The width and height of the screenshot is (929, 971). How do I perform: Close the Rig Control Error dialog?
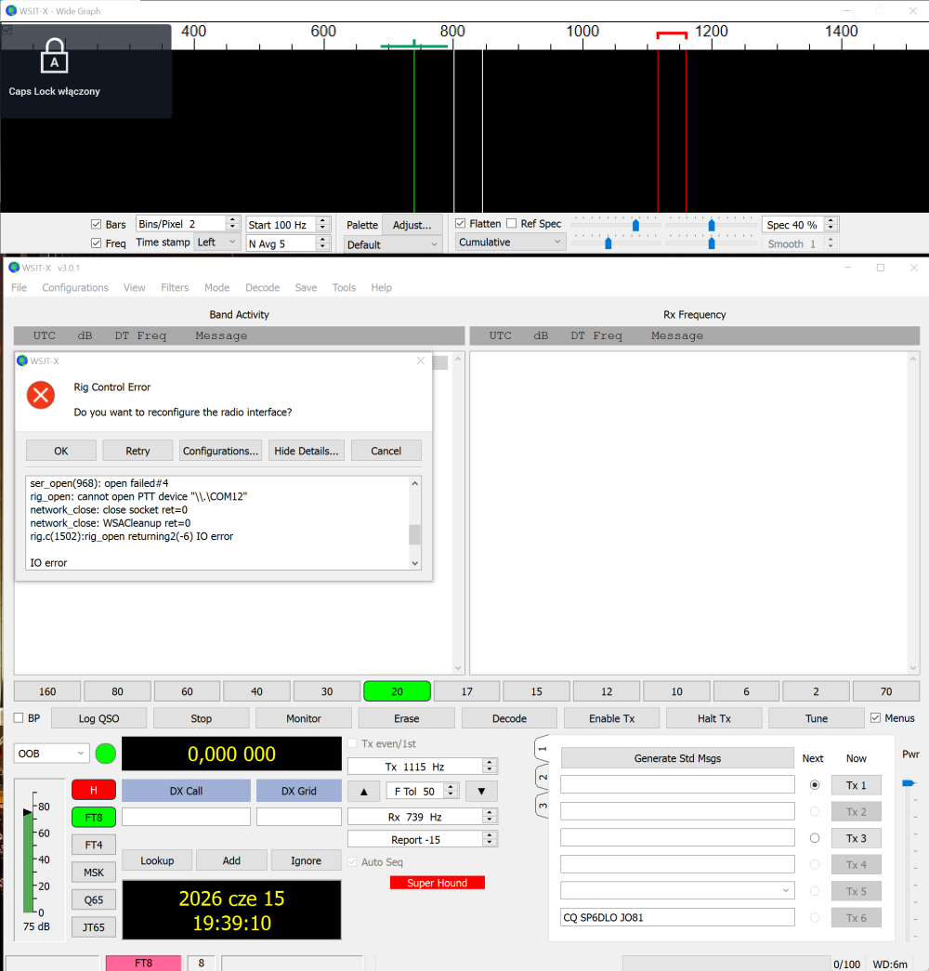[421, 361]
